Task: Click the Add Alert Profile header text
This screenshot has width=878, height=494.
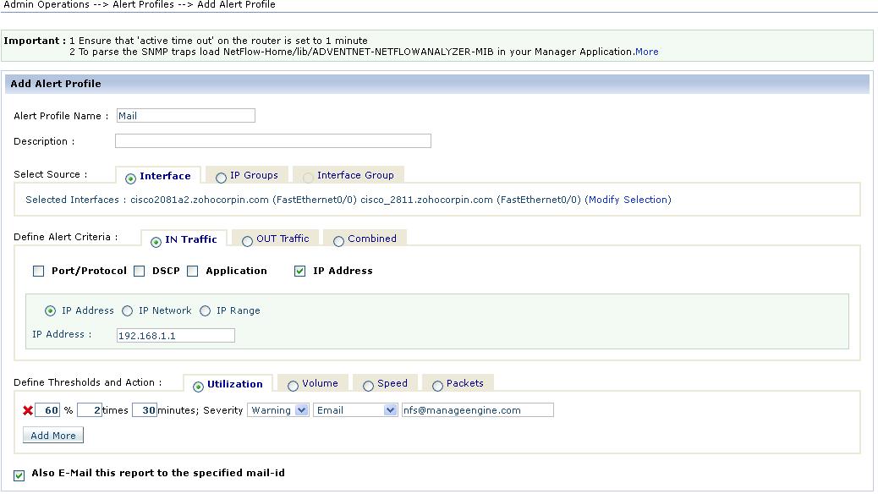Action: point(56,84)
